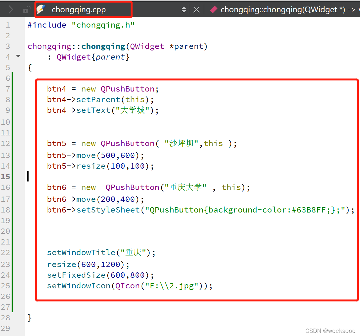Click btn4 = new QPushButton line
360x336 pixels.
click(103, 89)
